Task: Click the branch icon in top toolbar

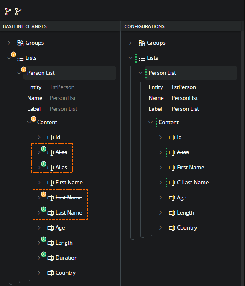Action: click(x=8, y=12)
